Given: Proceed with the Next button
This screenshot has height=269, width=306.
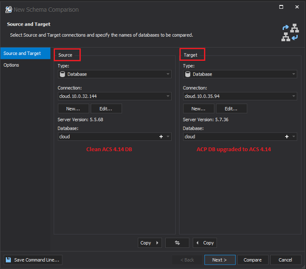Looking at the screenshot, I should click(x=220, y=260).
